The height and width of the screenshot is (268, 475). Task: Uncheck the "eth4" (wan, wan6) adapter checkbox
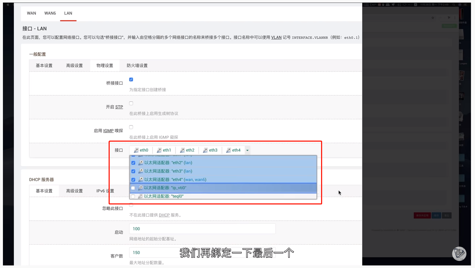point(133,180)
